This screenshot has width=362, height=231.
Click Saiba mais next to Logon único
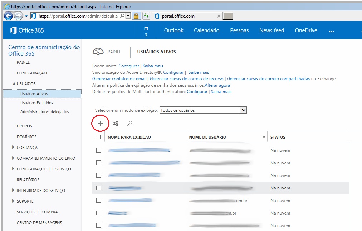point(153,66)
